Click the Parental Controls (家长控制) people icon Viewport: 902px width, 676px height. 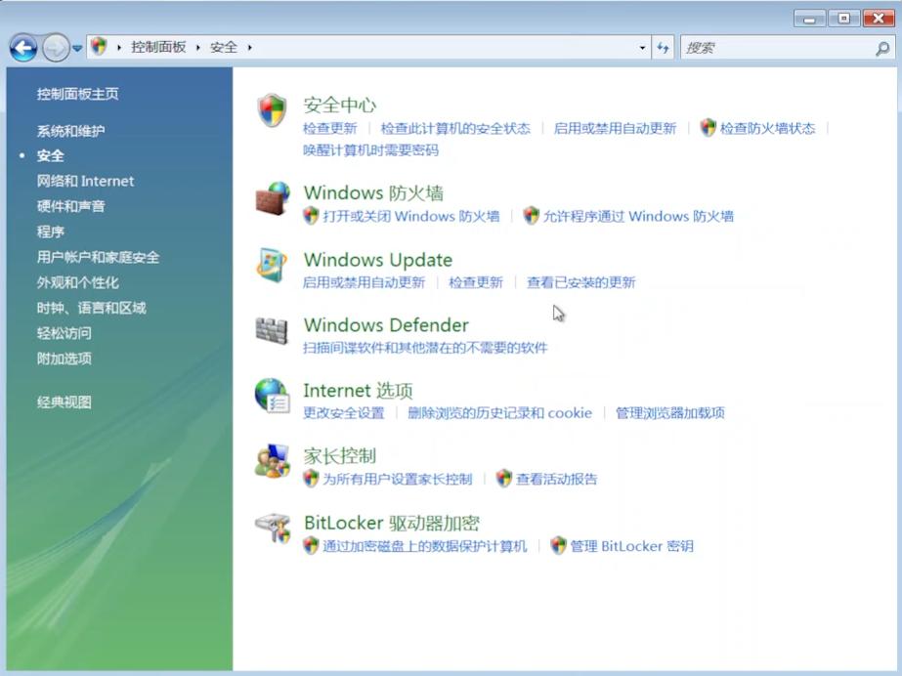272,461
